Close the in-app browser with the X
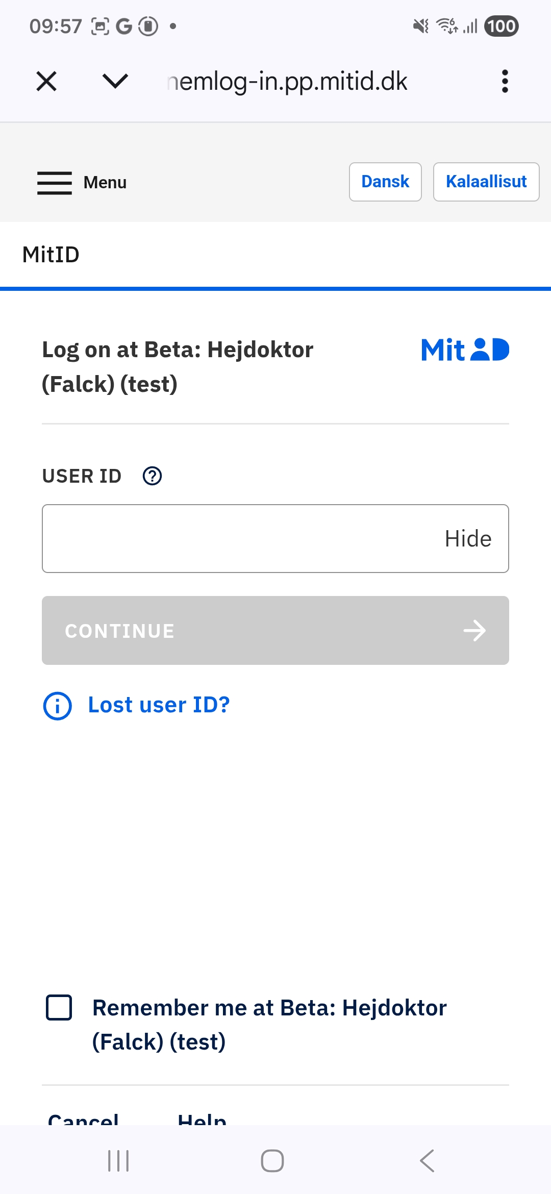This screenshot has width=551, height=1194. pyautogui.click(x=46, y=81)
